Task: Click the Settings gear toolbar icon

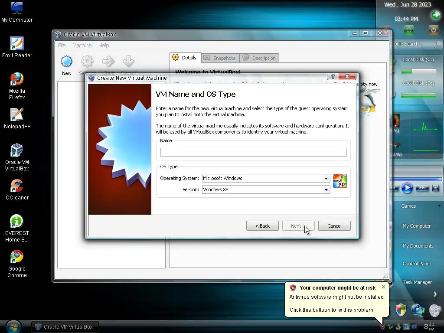Action: [x=87, y=62]
